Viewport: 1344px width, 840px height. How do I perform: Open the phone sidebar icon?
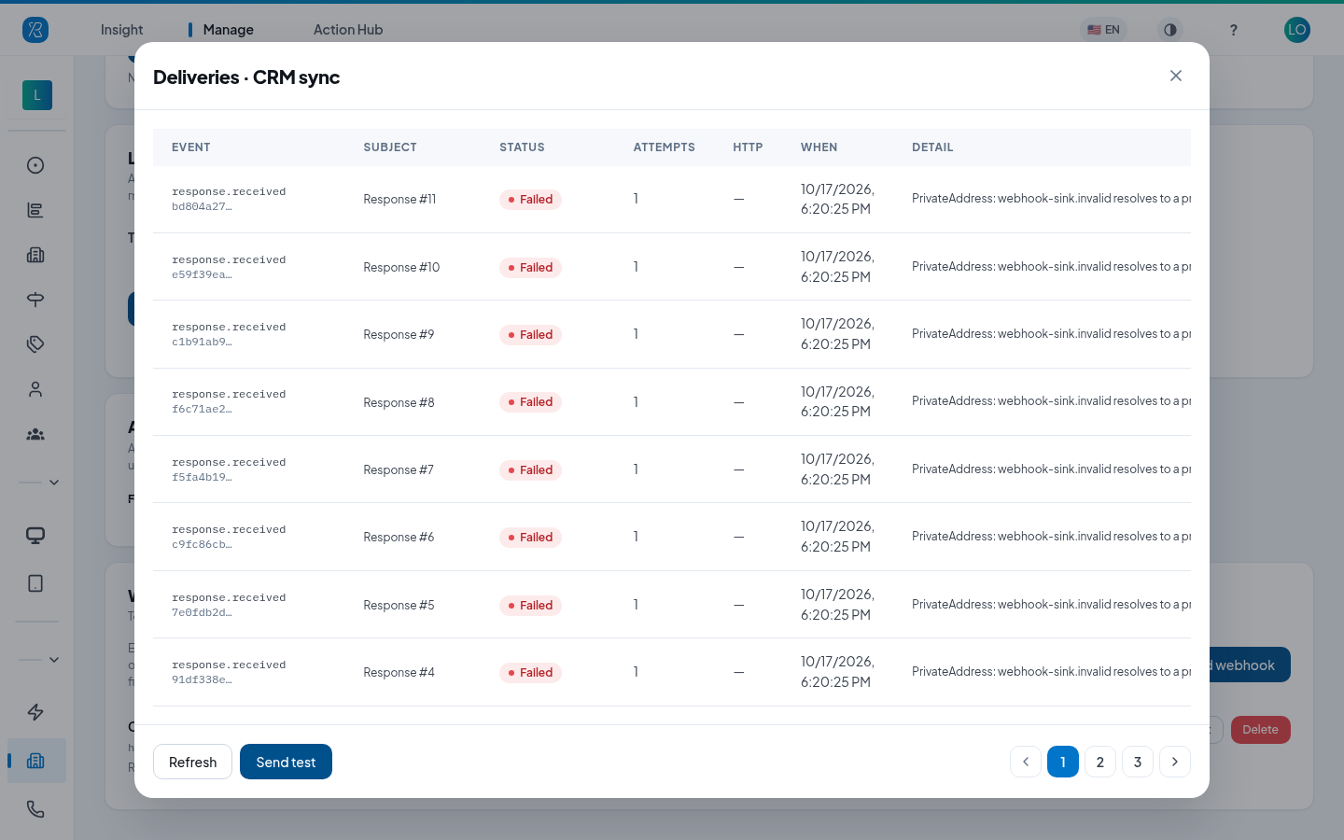(35, 809)
